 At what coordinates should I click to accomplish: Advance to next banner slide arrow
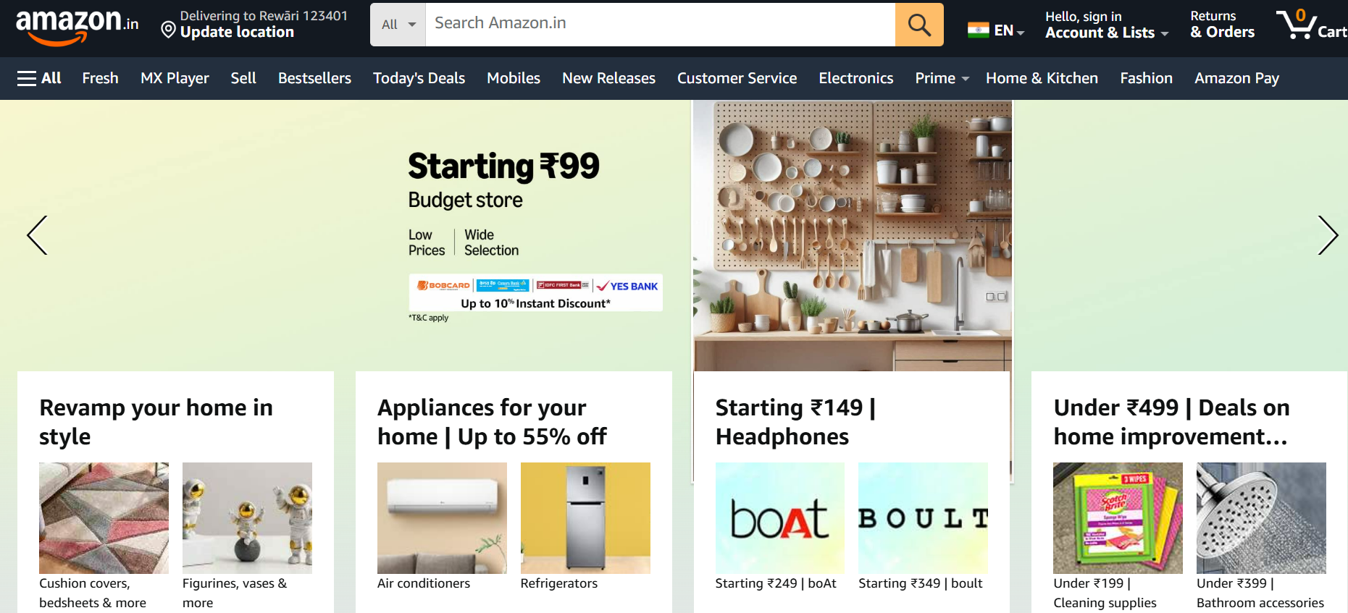click(x=1327, y=235)
